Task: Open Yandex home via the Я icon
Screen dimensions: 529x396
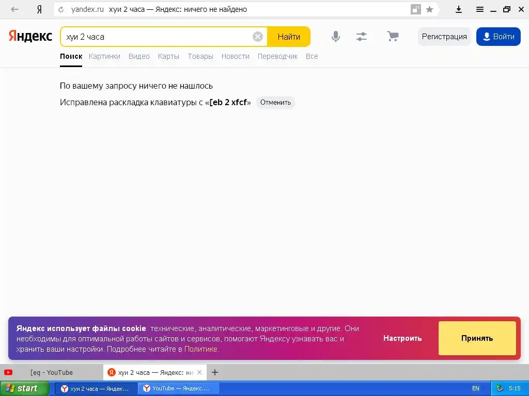Action: pyautogui.click(x=39, y=9)
